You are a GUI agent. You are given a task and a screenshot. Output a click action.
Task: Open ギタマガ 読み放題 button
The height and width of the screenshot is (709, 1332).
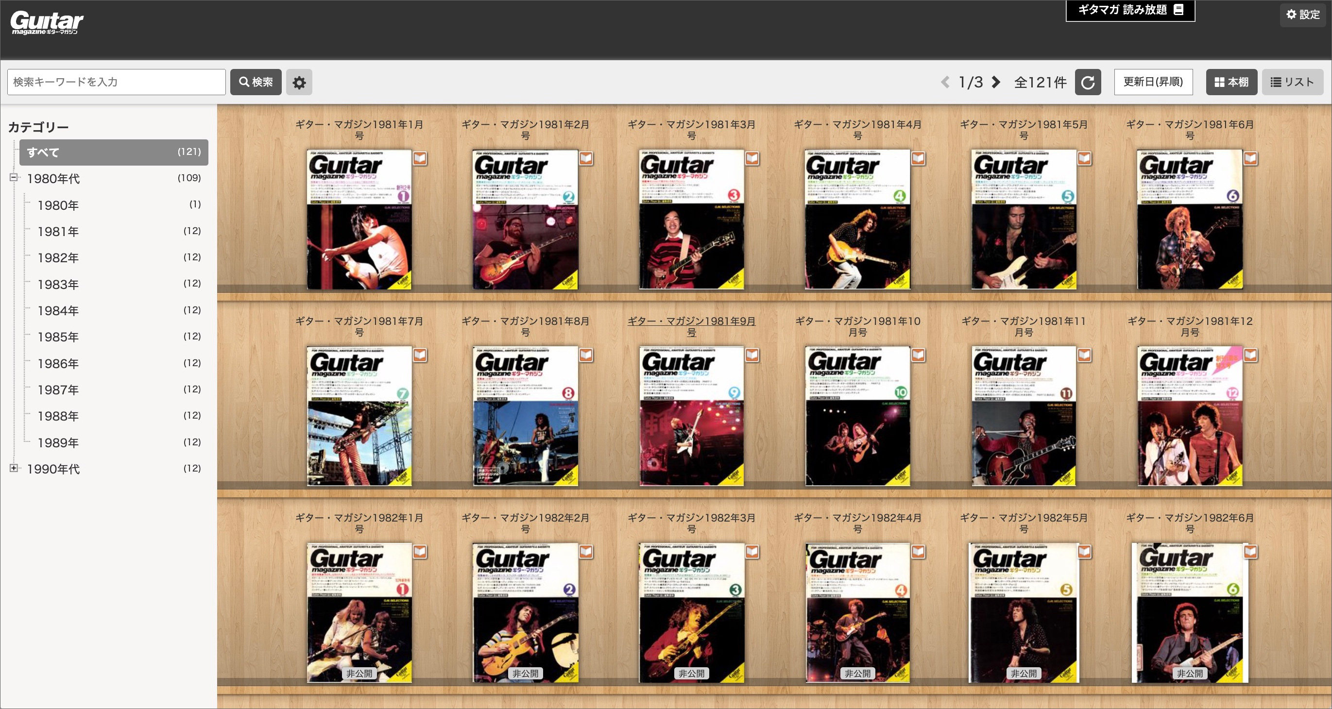1130,10
